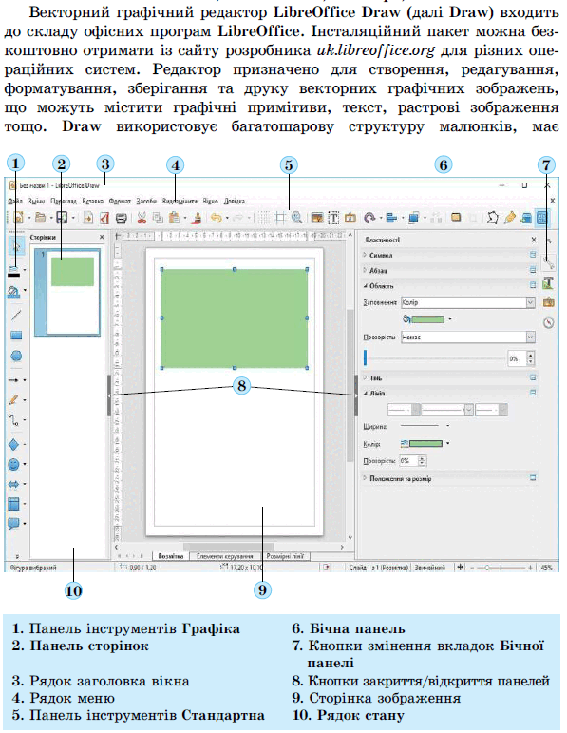567x733 pixels.
Task: Switch to the Розмірні лінії layer tab
Action: 285,556
